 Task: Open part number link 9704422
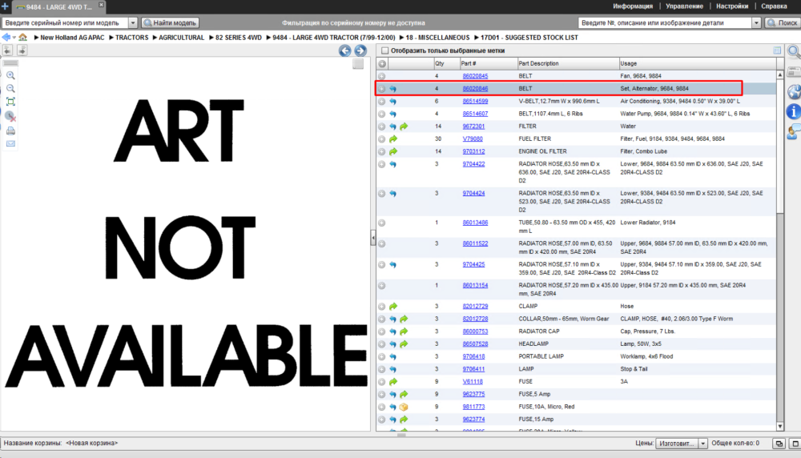pos(473,164)
